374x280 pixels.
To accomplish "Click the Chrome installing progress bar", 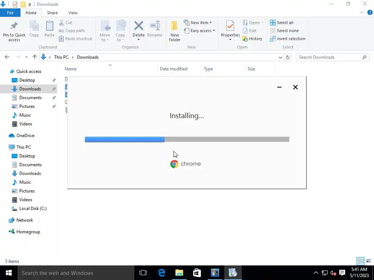I will click(187, 139).
